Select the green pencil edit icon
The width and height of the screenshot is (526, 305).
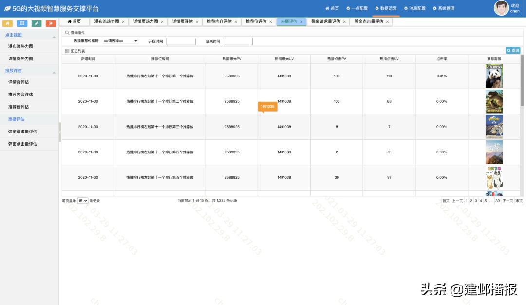point(36,23)
